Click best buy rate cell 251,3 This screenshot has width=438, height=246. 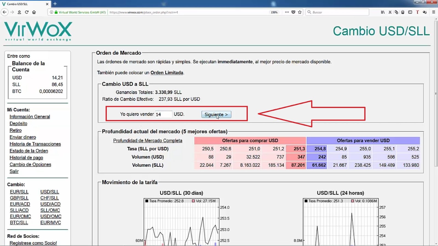click(x=296, y=149)
